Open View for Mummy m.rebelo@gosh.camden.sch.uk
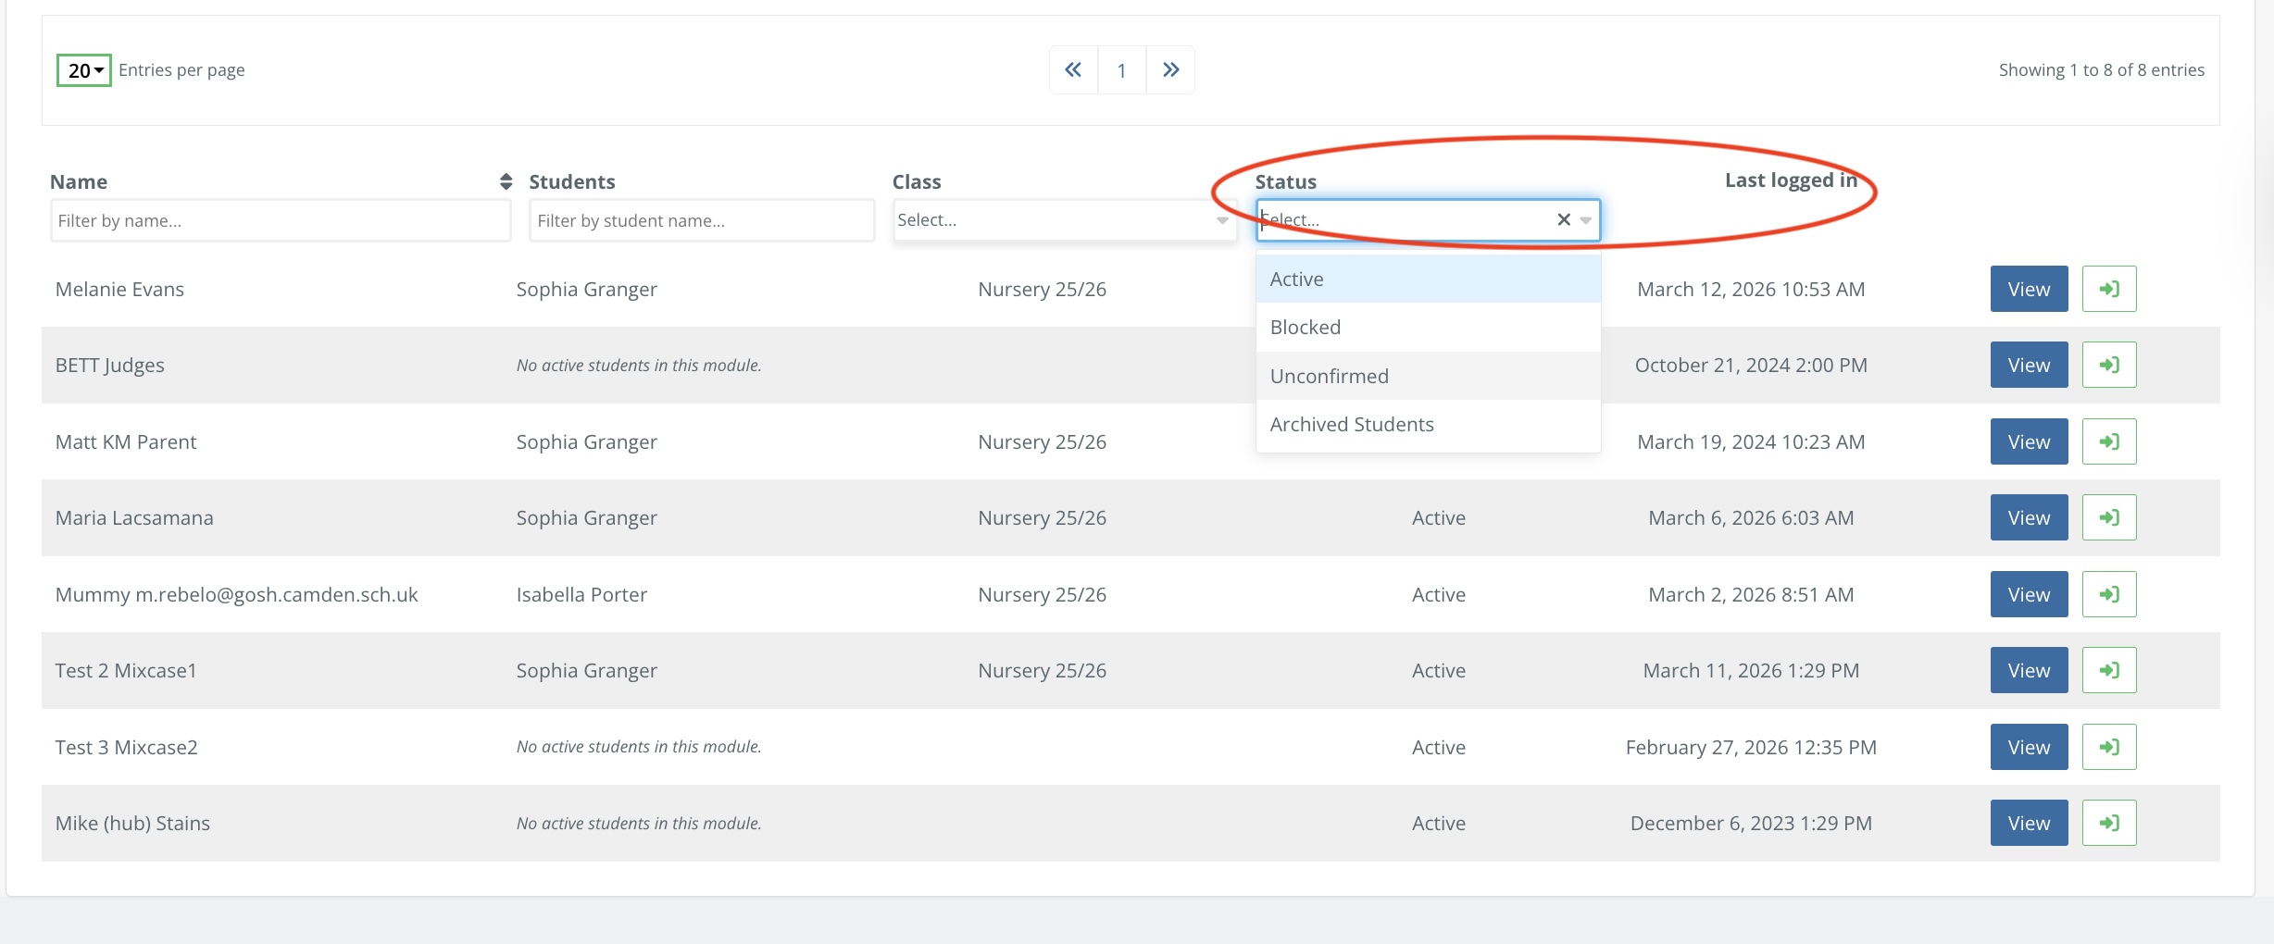Image resolution: width=2274 pixels, height=944 pixels. point(2028,594)
